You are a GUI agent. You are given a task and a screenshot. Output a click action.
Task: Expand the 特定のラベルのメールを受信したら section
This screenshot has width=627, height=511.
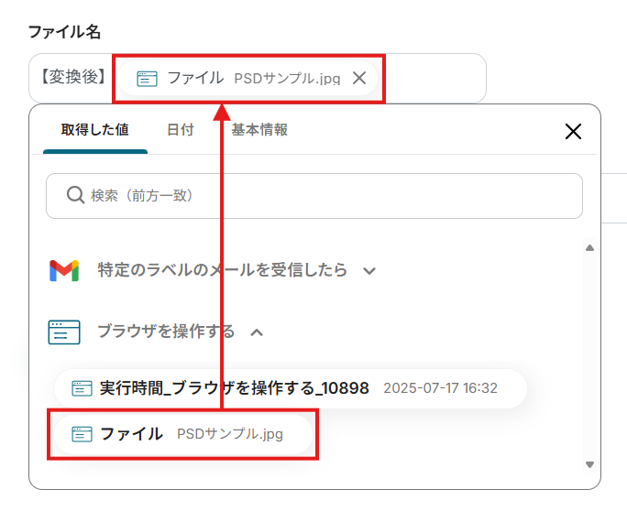pos(369,271)
